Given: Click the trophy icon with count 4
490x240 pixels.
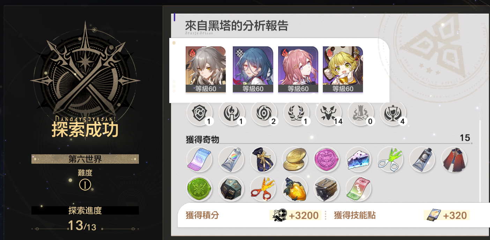Looking at the screenshot, I should pyautogui.click(x=393, y=113).
